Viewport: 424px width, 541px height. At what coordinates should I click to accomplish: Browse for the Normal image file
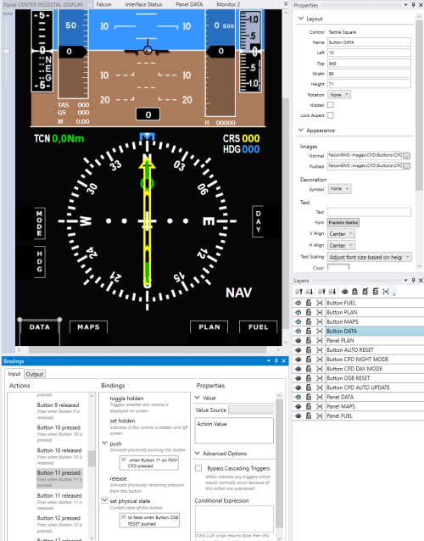(x=407, y=156)
